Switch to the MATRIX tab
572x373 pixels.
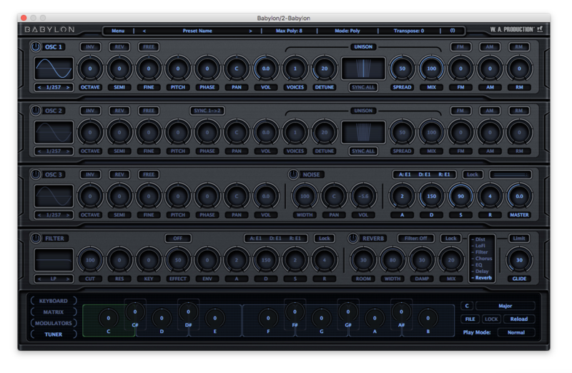coord(54,312)
